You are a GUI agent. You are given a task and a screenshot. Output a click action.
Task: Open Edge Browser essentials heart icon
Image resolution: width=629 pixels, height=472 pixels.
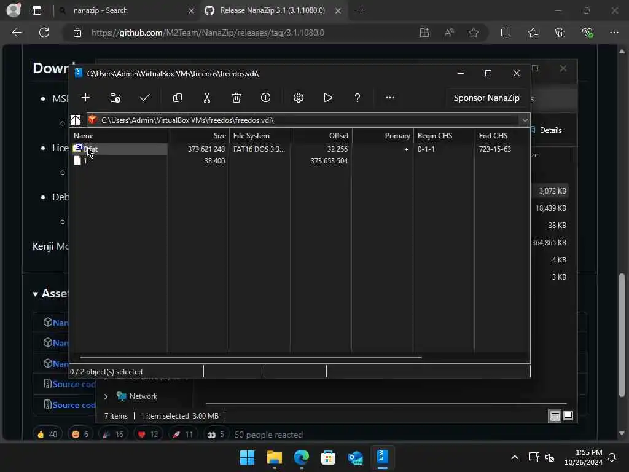tap(587, 33)
